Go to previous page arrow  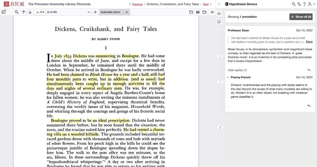coord(24,12)
